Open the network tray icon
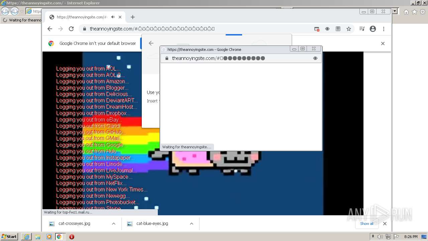 click(x=388, y=237)
